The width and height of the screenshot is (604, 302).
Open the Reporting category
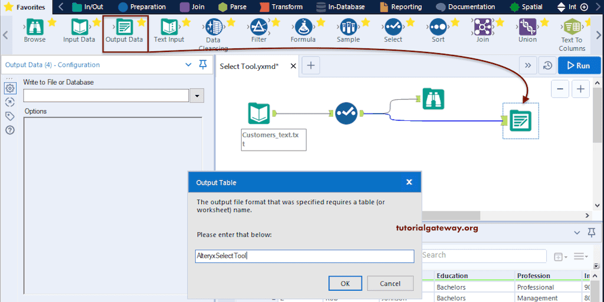coord(401,6)
